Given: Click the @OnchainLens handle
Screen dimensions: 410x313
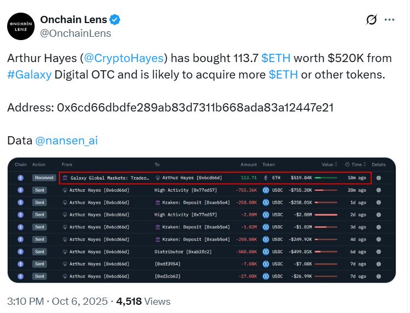Looking at the screenshot, I should [x=76, y=33].
